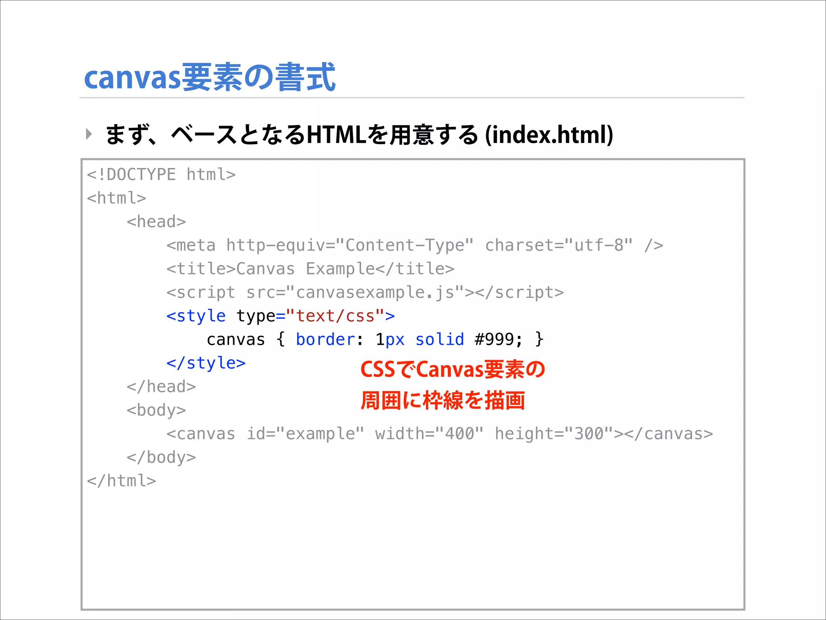Click the "<canvas id="example"" text

click(265, 434)
